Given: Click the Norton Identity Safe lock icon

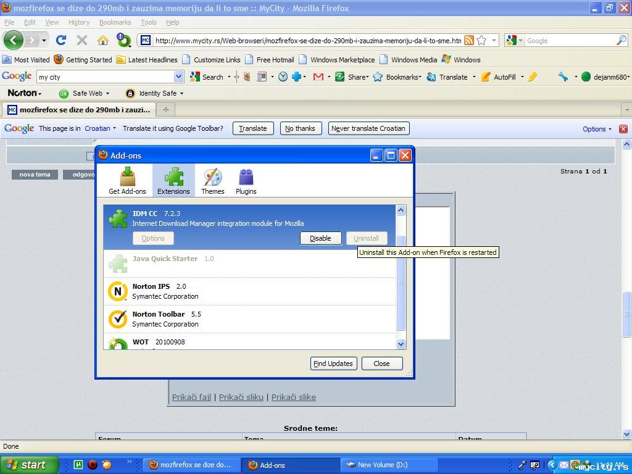Looking at the screenshot, I should (130, 94).
